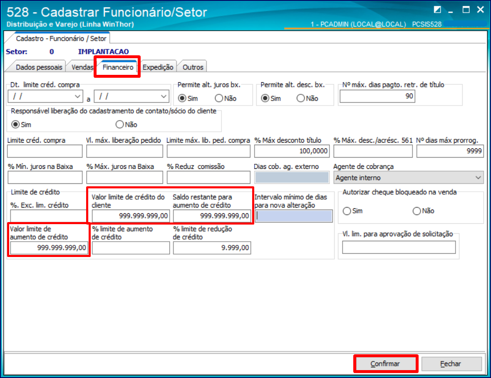Screen dimensions: 491x378
Task: Select 'Sim' for Permite alt. desc. bx.
Action: (265, 99)
